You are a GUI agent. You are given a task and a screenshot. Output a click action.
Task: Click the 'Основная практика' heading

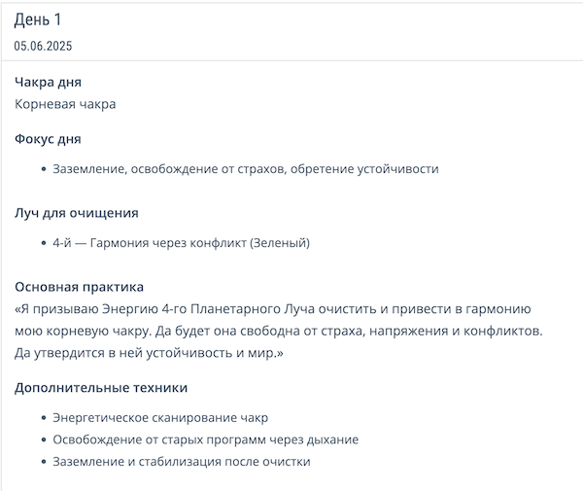pos(80,287)
